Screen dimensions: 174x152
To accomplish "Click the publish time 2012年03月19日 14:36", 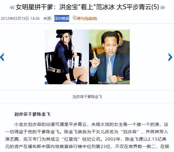I will pos(20,18).
